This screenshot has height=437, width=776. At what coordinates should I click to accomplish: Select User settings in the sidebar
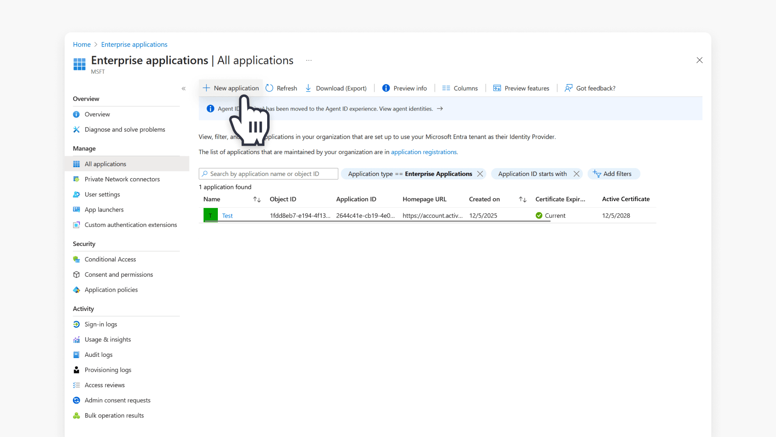pyautogui.click(x=102, y=194)
